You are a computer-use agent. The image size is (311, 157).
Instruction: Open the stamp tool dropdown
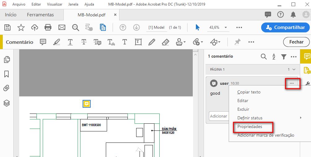pyautogui.click(x=185, y=42)
